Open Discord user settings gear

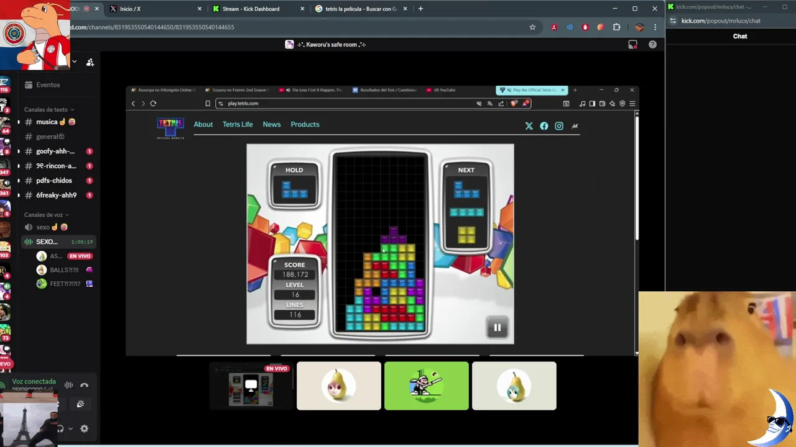click(84, 428)
